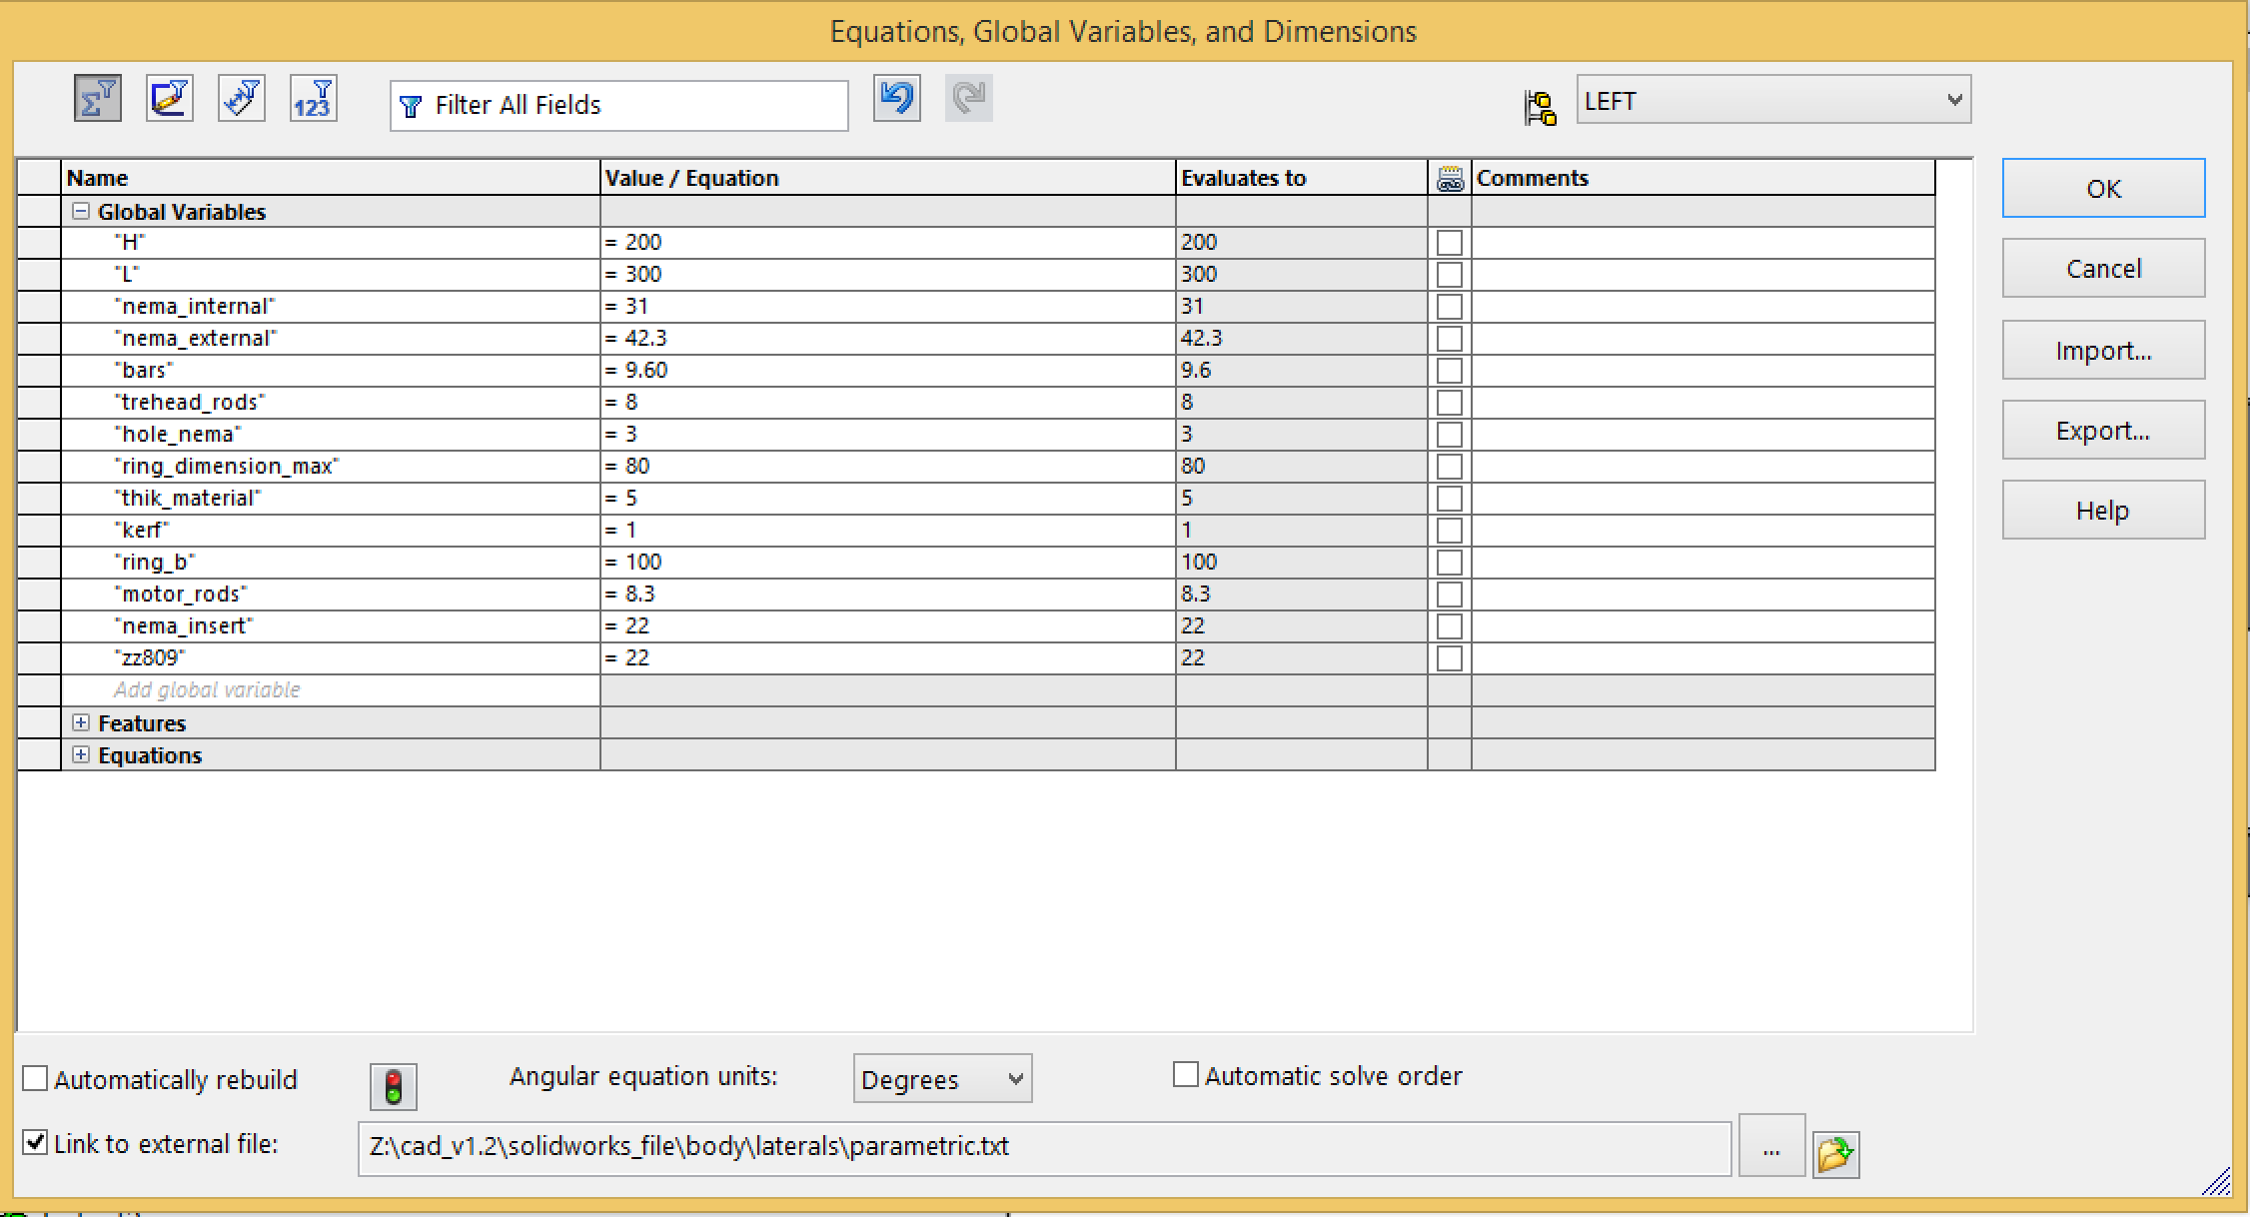Switch to Dimension View icon
This screenshot has width=2250, height=1217.
click(242, 99)
